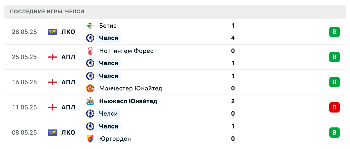Click the Djurgården (Юргорден) crest icon

coord(90,139)
